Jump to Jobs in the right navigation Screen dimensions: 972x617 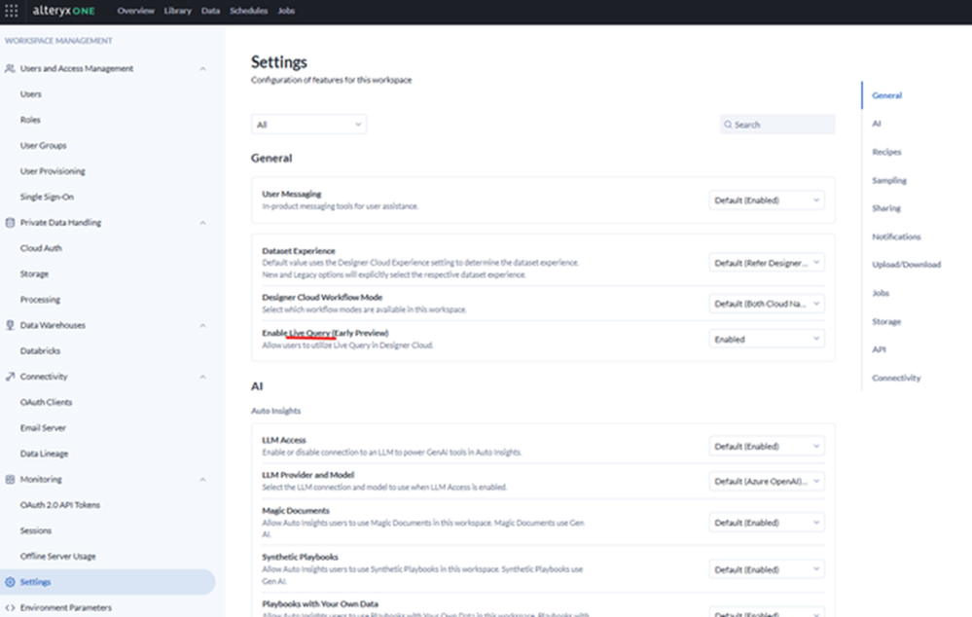[x=881, y=293]
